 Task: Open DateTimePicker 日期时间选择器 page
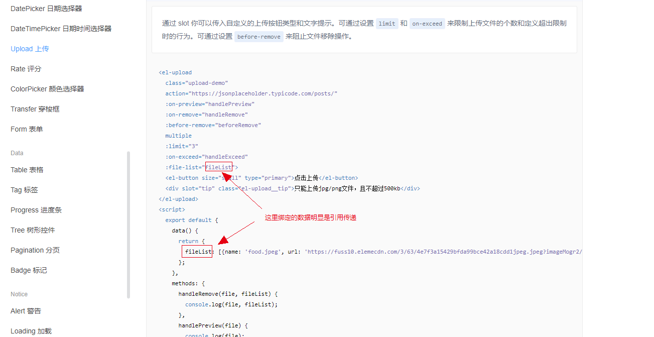(61, 29)
